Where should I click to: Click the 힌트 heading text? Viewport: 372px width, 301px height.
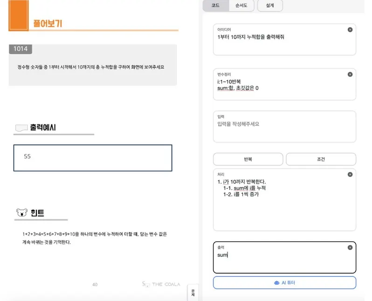tap(37, 213)
